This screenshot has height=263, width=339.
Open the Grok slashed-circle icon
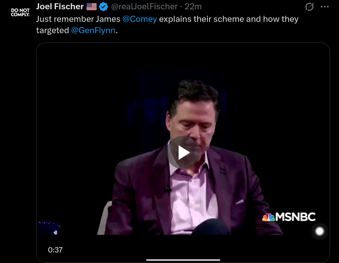pos(309,7)
